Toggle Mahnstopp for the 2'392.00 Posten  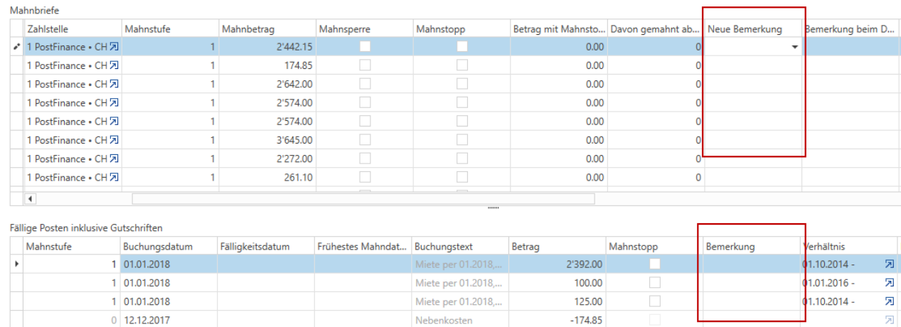click(654, 264)
